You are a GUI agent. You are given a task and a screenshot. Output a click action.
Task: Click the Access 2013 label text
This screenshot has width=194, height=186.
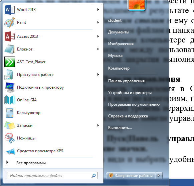tap(27, 36)
